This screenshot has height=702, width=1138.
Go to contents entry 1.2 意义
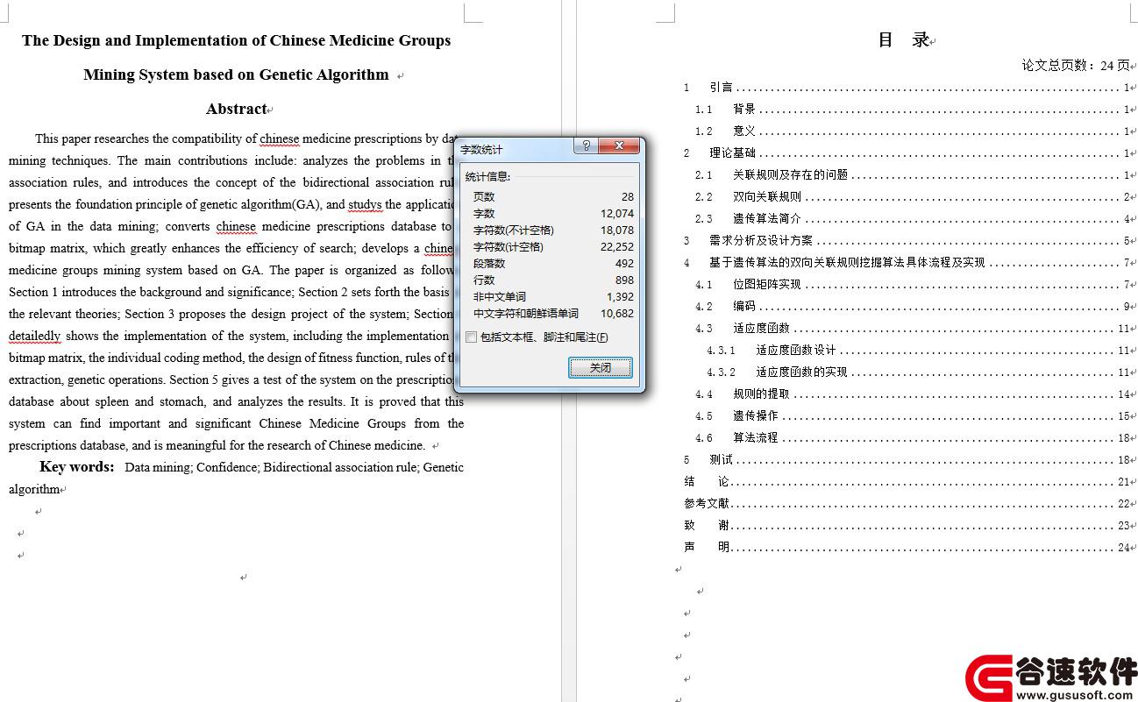pos(914,131)
